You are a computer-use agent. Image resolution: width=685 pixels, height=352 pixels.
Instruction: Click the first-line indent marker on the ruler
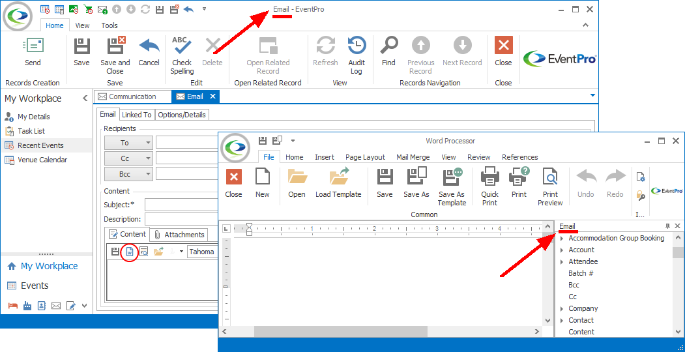coord(250,226)
